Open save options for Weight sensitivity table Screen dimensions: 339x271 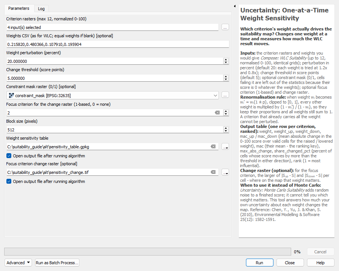(x=225, y=147)
